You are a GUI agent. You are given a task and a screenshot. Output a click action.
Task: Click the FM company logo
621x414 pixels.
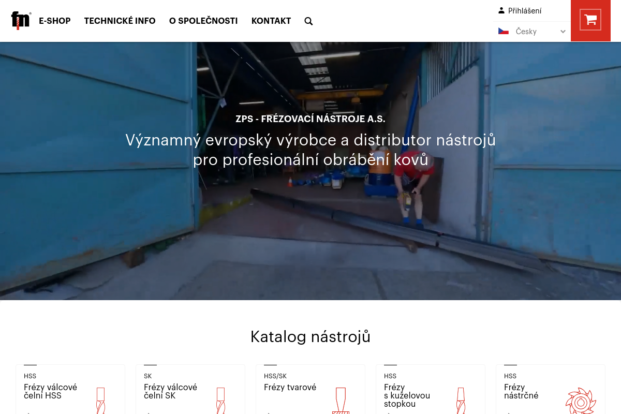tap(21, 21)
